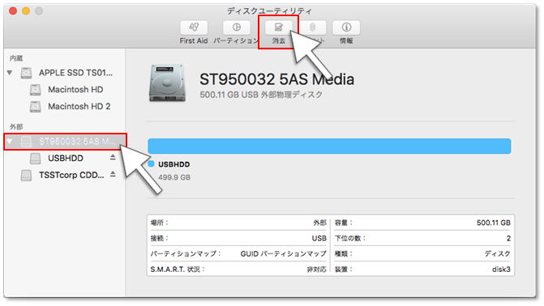Eject the TSSTcorp CDD drive
The image size is (544, 306).
point(113,174)
